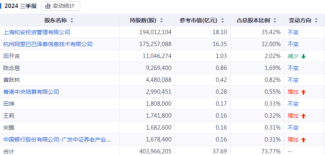This screenshot has height=155, width=325.
Task: Open 中国银行股份有限公司-广发中证养老产业 link
Action: coord(57,139)
